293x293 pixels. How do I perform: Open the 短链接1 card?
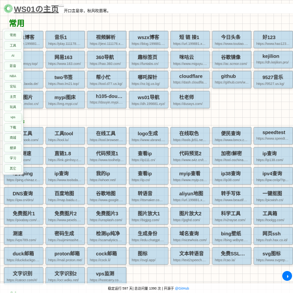(190, 40)
